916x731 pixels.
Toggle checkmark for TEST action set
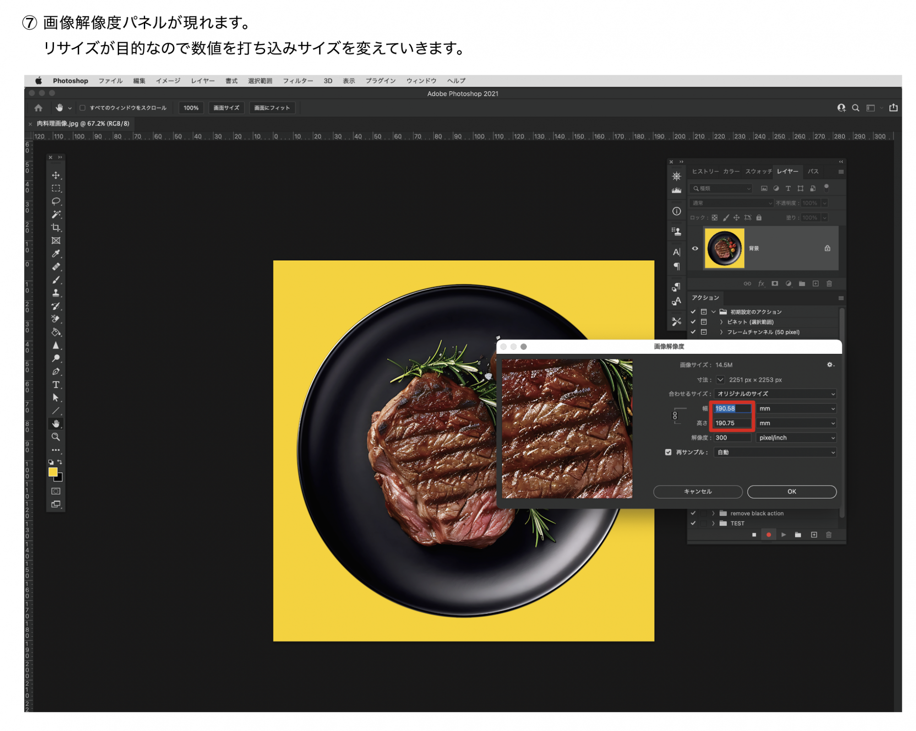693,523
